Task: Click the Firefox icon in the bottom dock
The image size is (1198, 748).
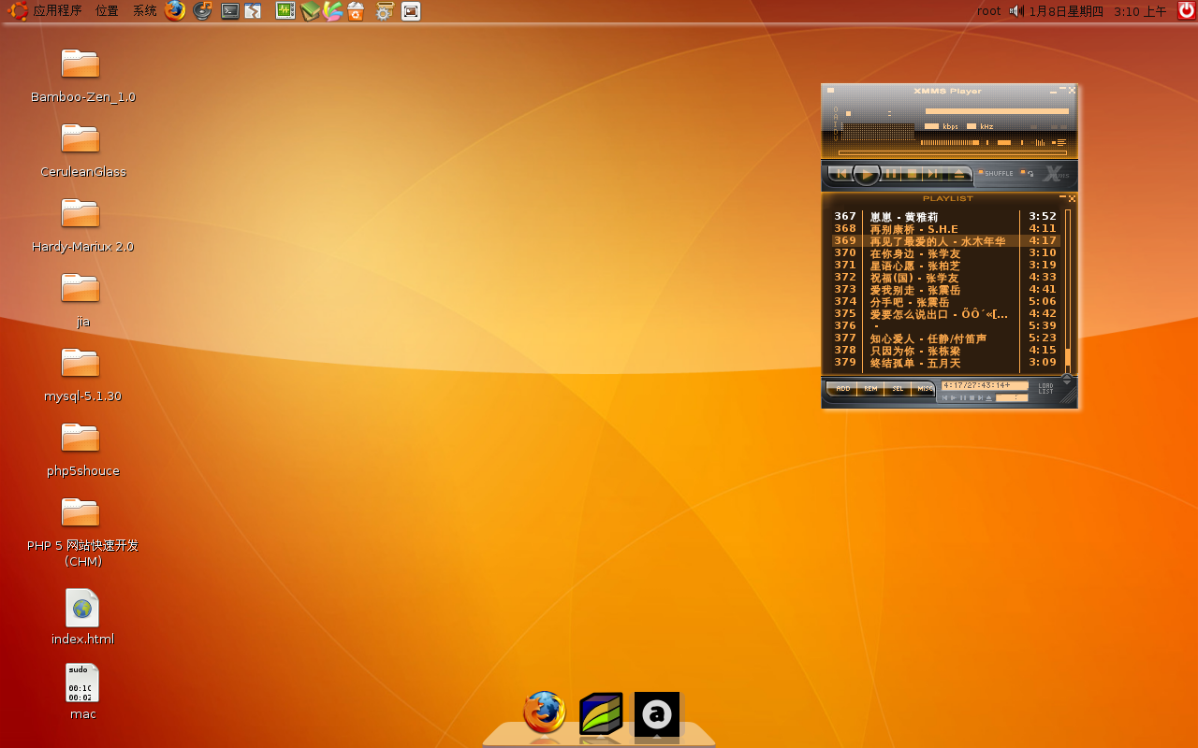Action: coord(545,712)
